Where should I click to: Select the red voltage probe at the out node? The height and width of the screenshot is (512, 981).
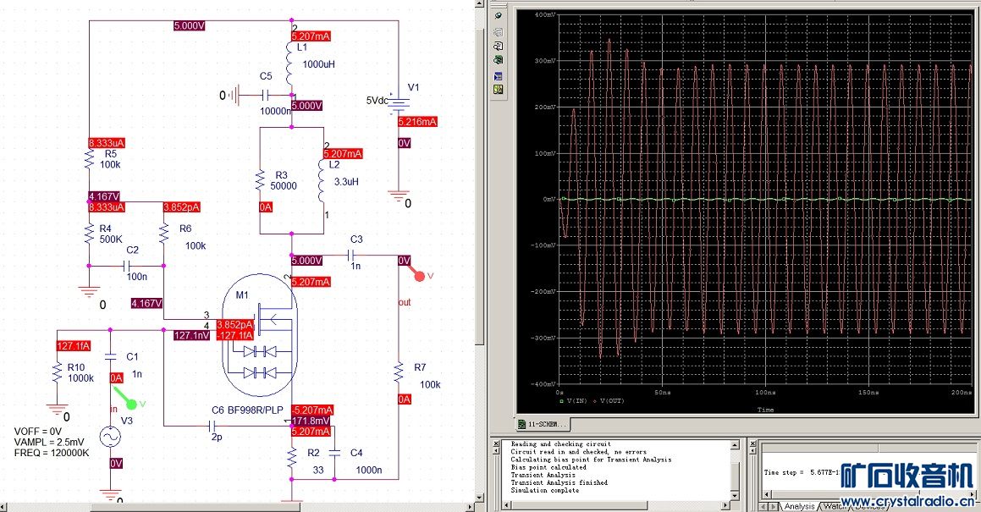pos(417,275)
